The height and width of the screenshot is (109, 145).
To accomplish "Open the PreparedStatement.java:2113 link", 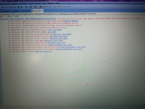I will [72, 47].
